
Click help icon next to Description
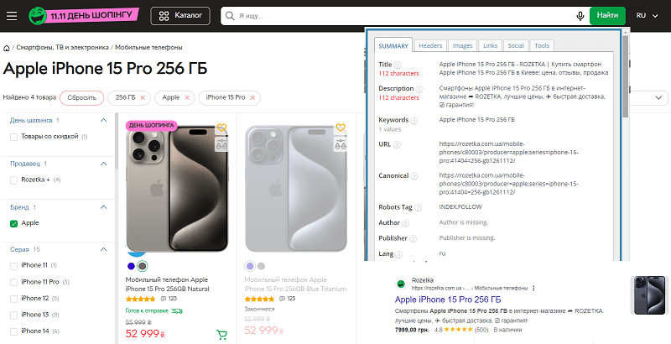[x=419, y=89]
